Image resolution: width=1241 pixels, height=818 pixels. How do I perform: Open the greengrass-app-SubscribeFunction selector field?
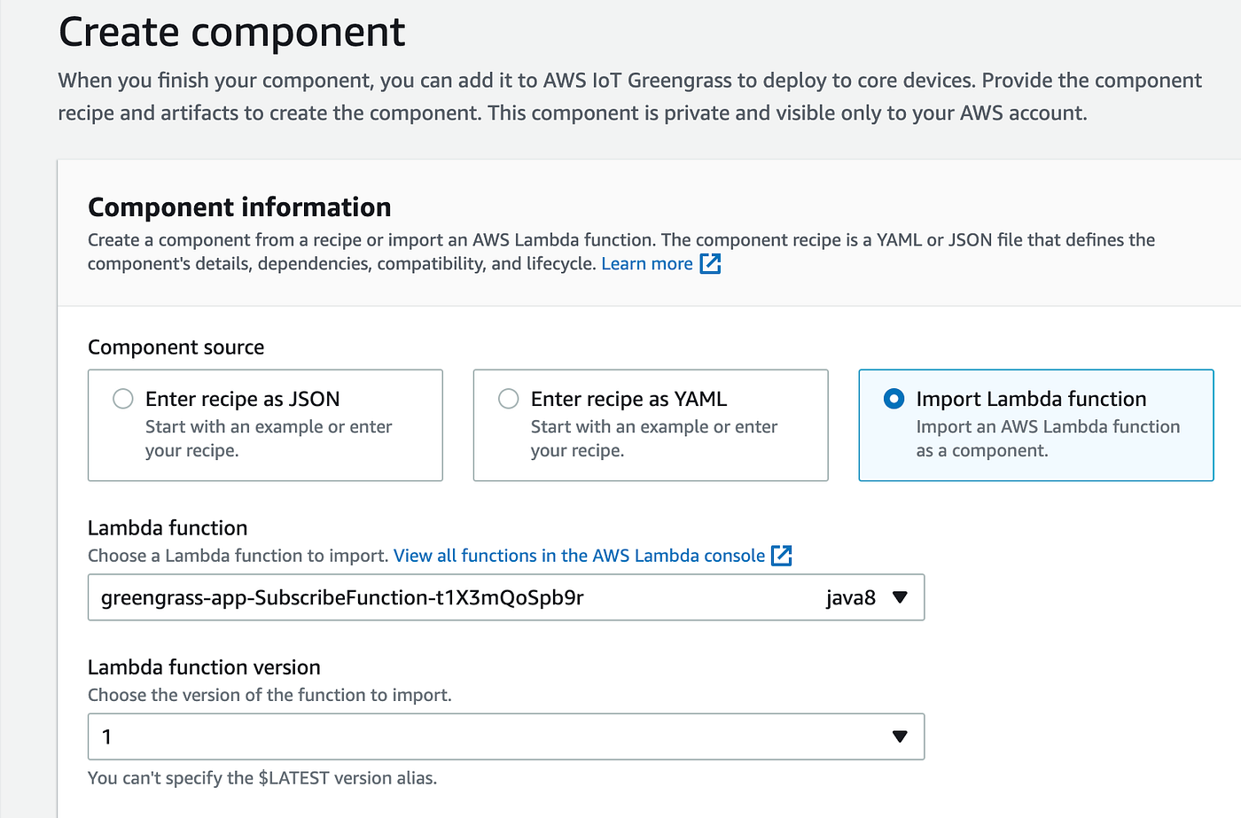[x=443, y=597]
